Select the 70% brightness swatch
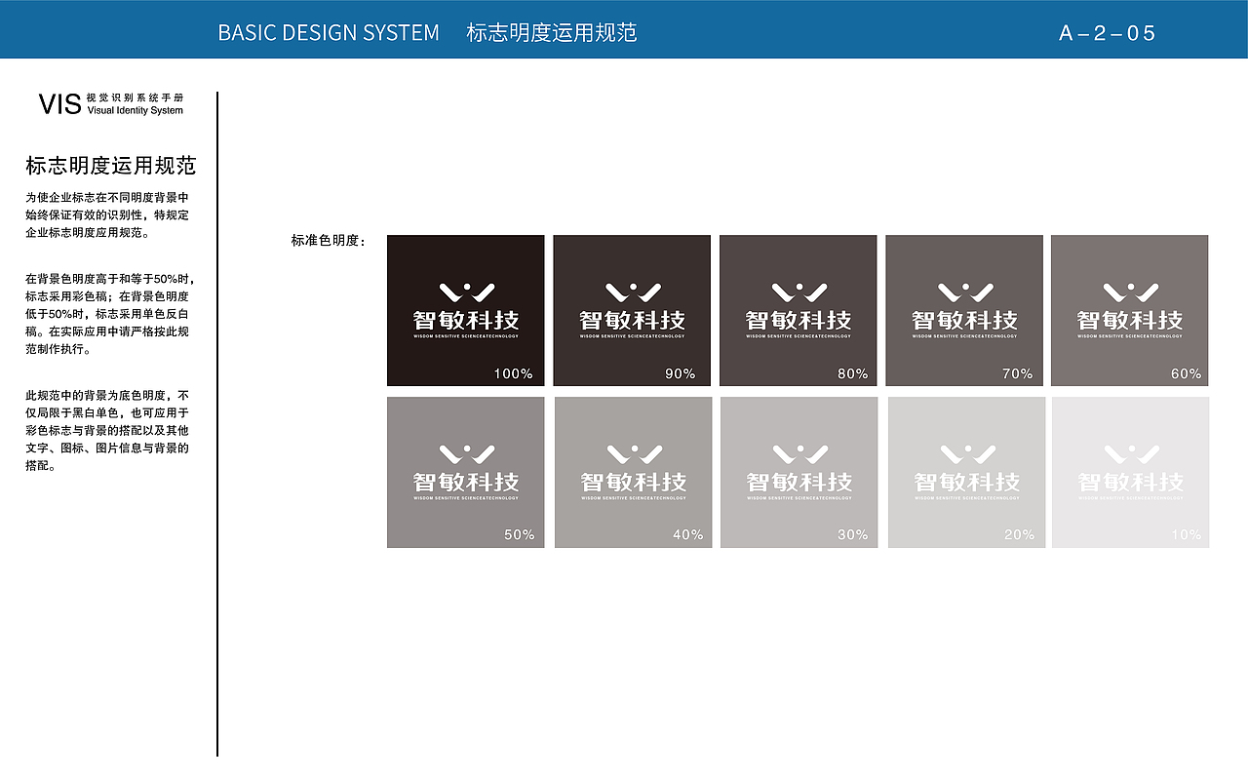 964,310
